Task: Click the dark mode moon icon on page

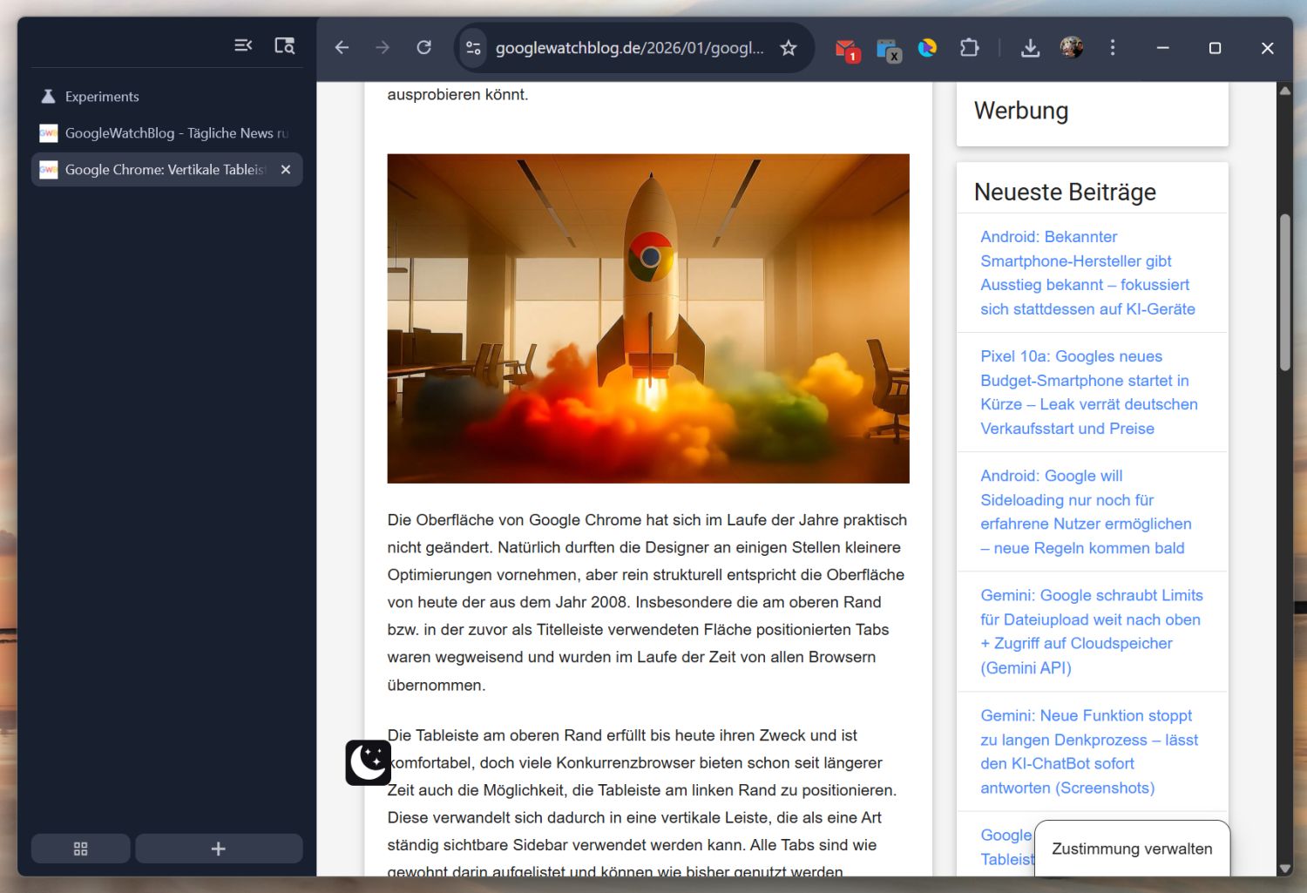Action: click(368, 761)
